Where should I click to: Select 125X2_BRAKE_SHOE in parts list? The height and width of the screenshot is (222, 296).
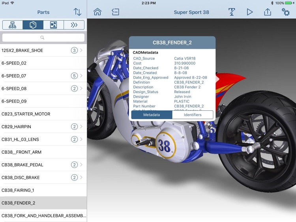43,50
